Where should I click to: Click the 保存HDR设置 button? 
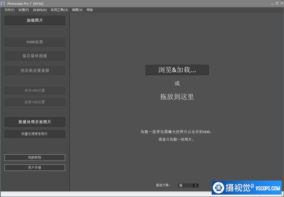pos(35,90)
